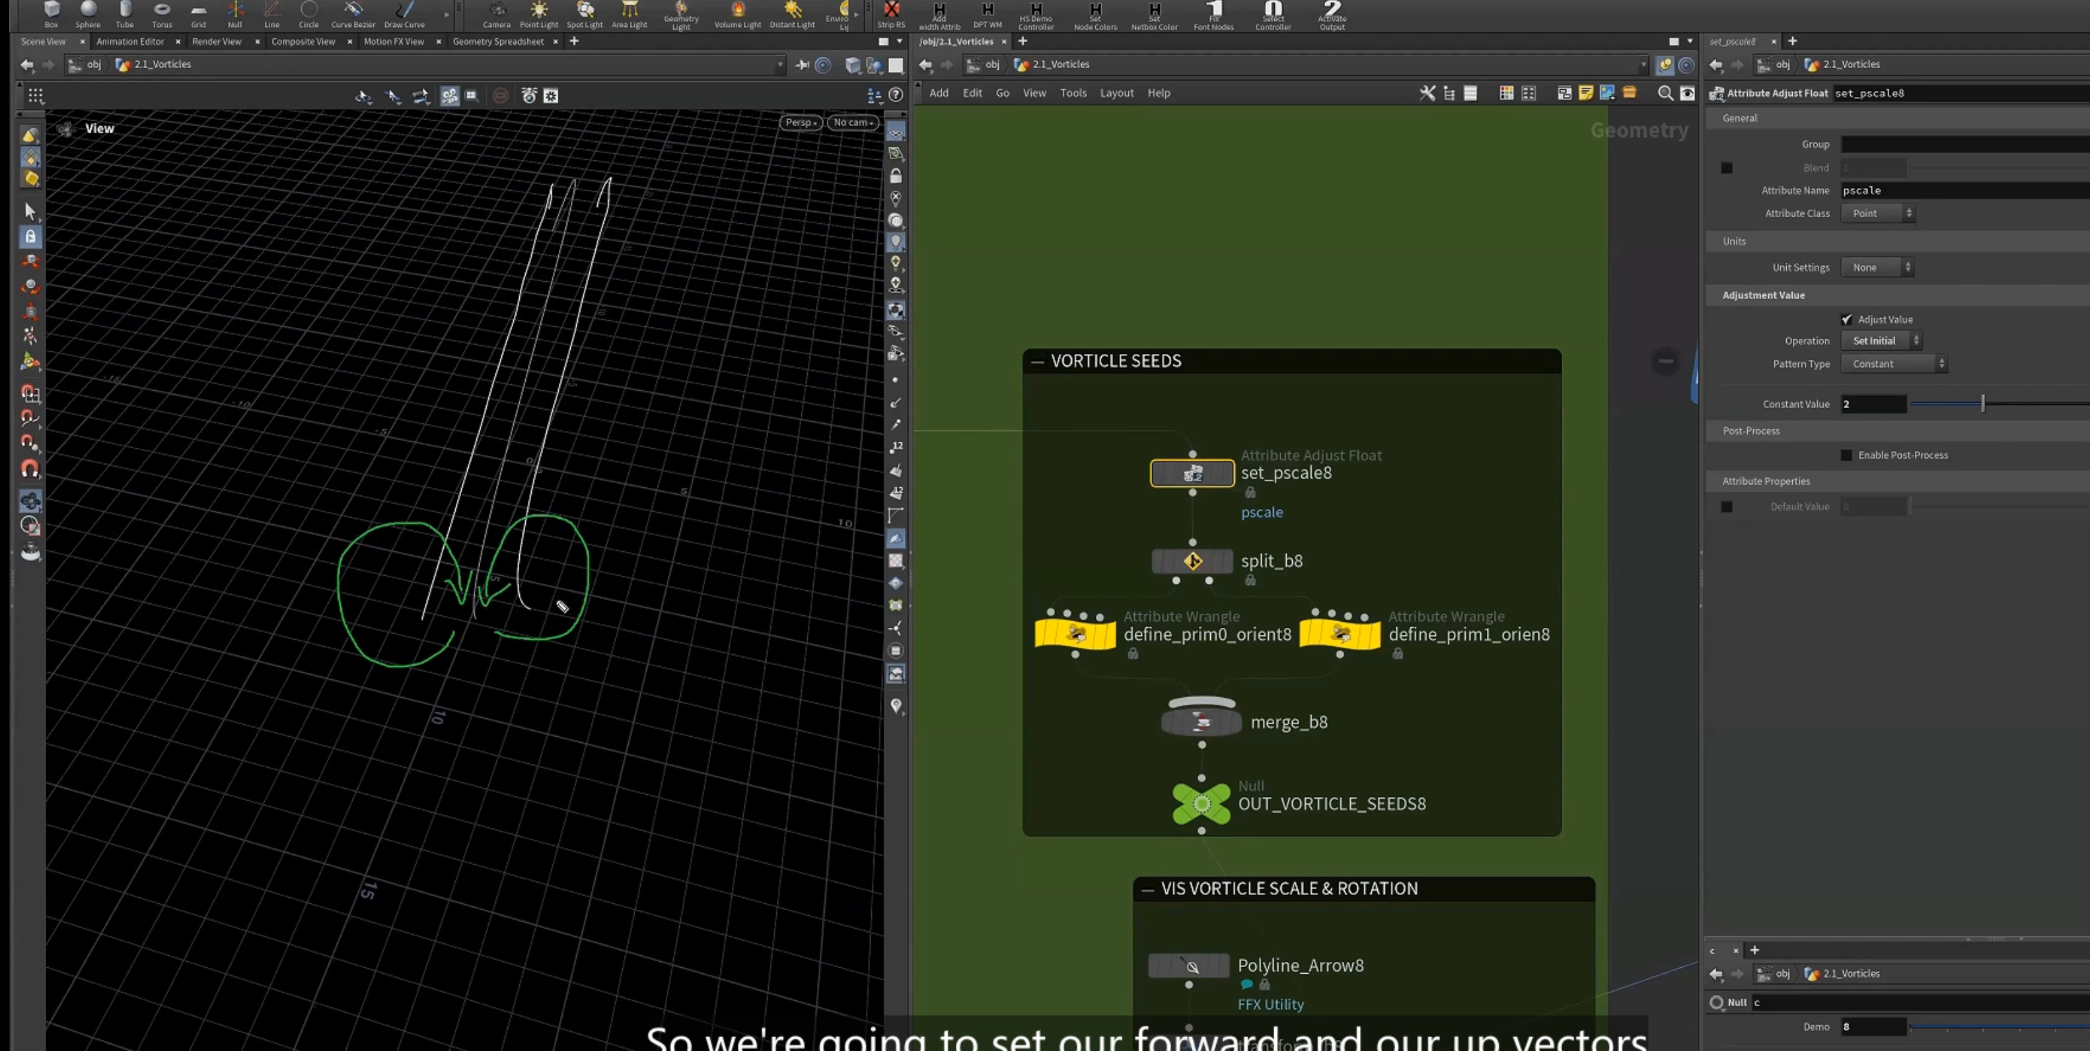Image resolution: width=2090 pixels, height=1051 pixels.
Task: Open network editor search magnifier
Action: (x=1665, y=93)
